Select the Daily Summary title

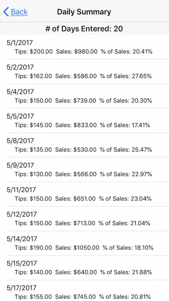point(84,12)
